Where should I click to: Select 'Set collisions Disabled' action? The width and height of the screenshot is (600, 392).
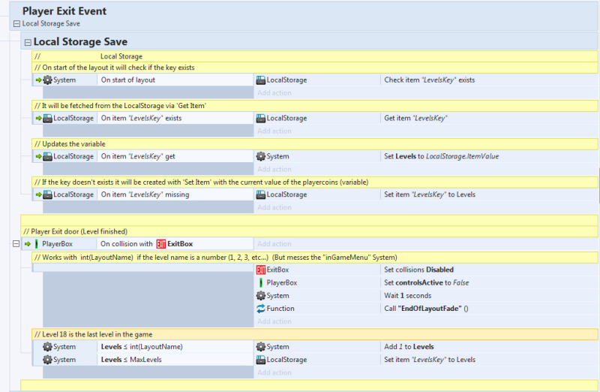click(418, 270)
